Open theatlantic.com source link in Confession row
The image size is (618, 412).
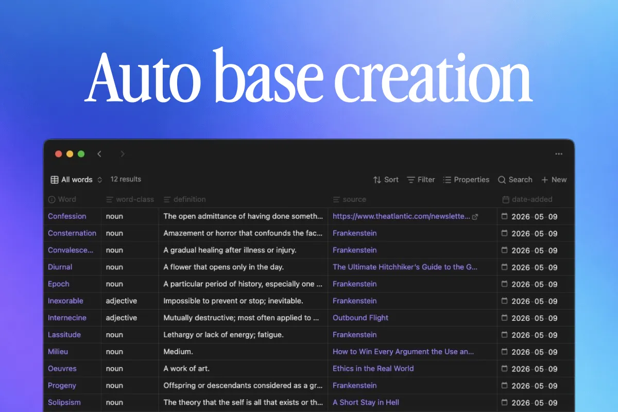(401, 216)
